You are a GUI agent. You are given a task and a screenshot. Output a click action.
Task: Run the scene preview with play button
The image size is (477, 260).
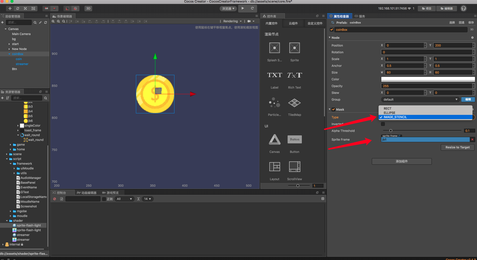click(x=242, y=8)
